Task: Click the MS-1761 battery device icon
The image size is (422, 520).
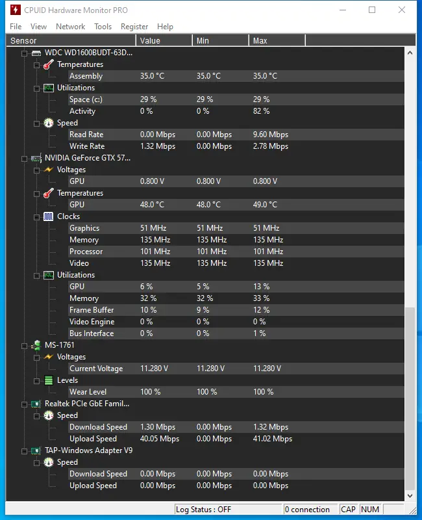Action: [36, 345]
